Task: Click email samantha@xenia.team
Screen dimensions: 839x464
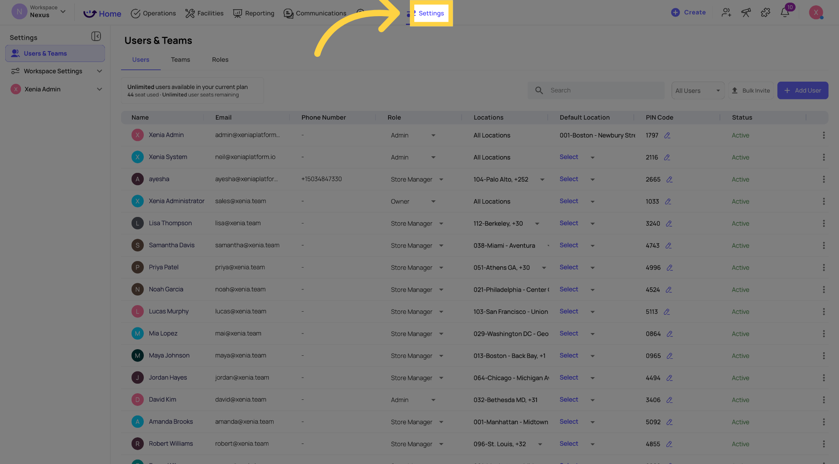Action: click(247, 245)
